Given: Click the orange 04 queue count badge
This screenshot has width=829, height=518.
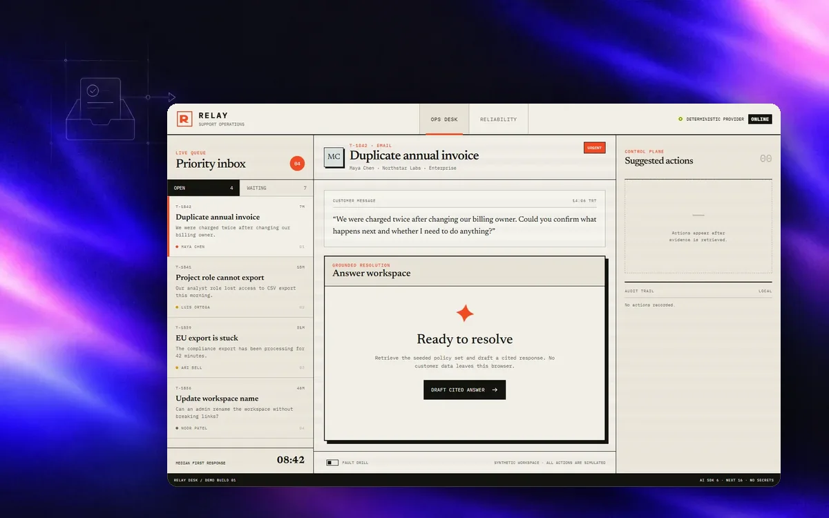Looking at the screenshot, I should coord(297,164).
